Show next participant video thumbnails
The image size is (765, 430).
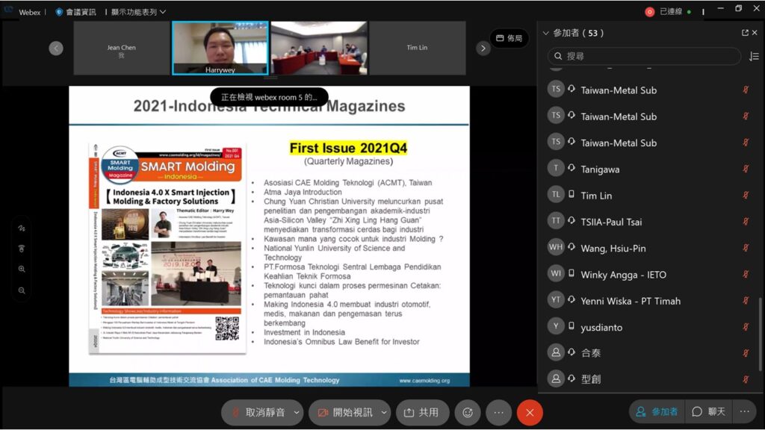tap(483, 48)
